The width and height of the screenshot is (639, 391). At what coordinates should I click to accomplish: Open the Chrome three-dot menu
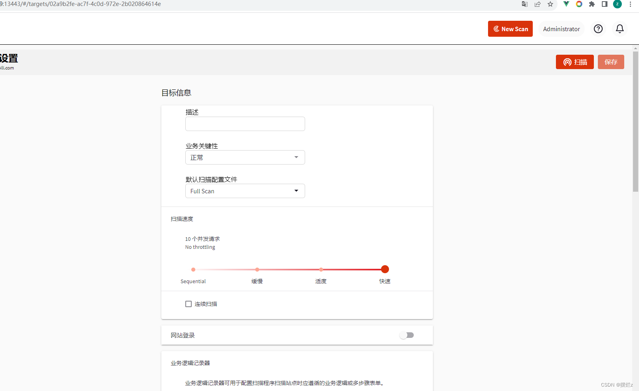point(631,4)
